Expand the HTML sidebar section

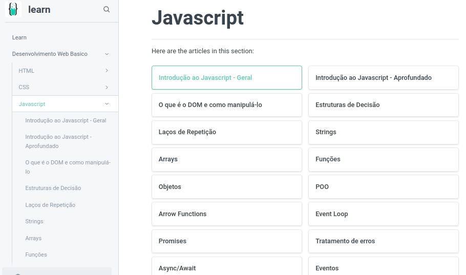pyautogui.click(x=107, y=71)
